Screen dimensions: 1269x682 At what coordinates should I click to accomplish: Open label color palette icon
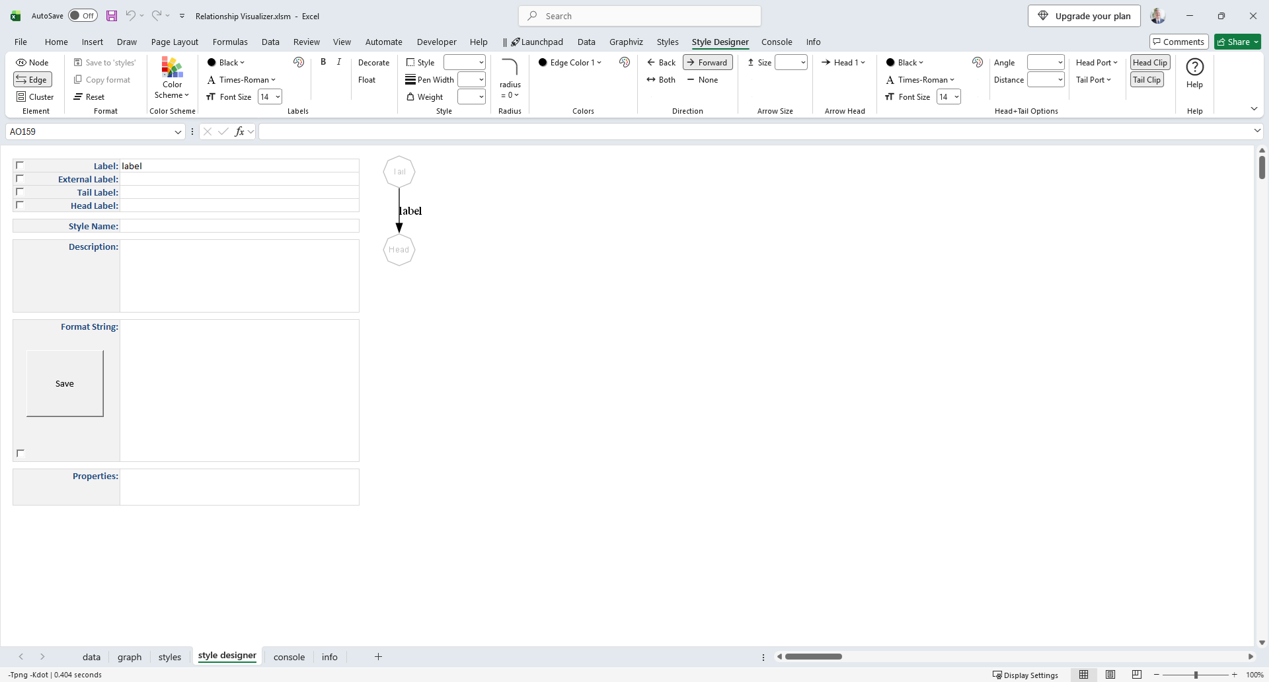(299, 62)
